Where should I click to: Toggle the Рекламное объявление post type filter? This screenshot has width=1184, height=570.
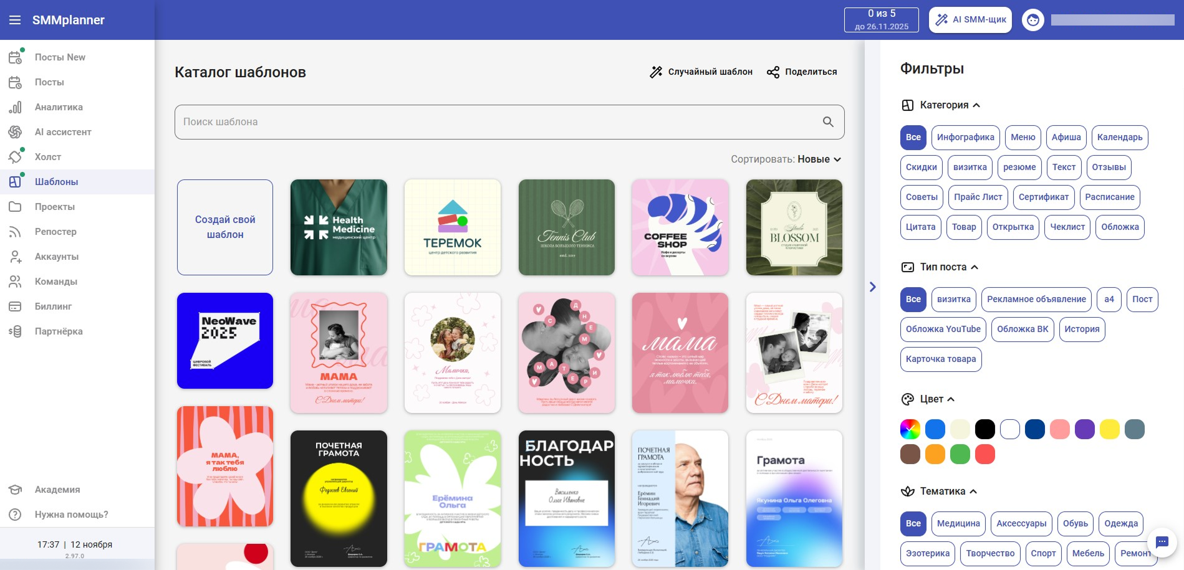(x=1036, y=300)
